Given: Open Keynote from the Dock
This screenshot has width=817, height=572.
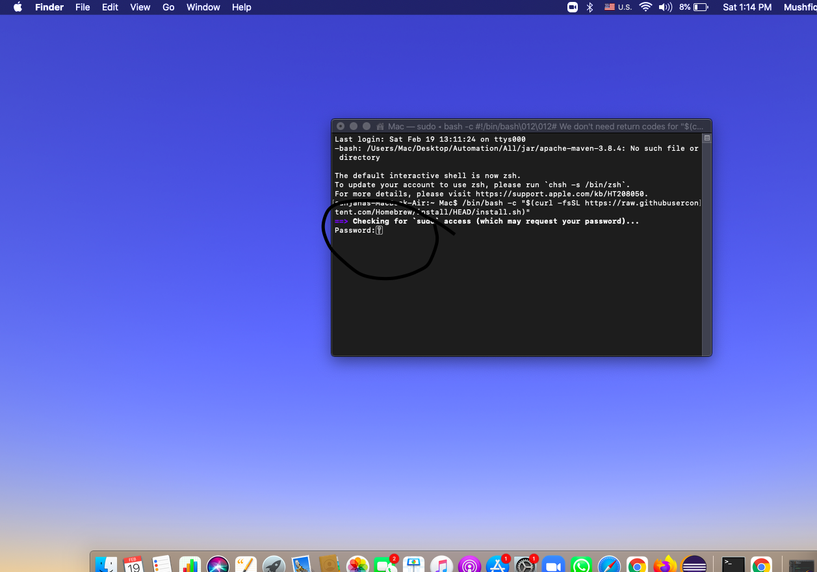Looking at the screenshot, I should click(x=414, y=565).
